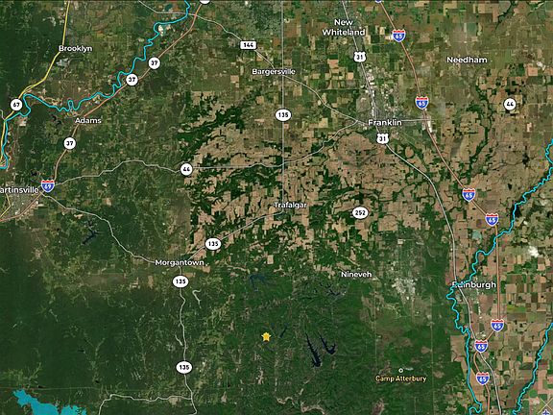Select the US 31 shield below Franklin
Screen dimensions: 553x415
point(382,138)
